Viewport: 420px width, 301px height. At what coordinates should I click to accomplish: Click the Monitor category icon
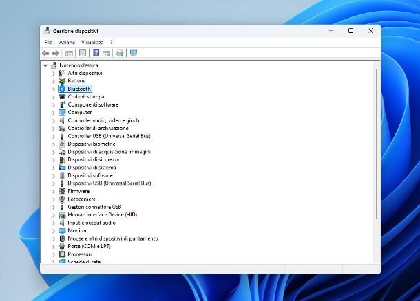point(62,230)
